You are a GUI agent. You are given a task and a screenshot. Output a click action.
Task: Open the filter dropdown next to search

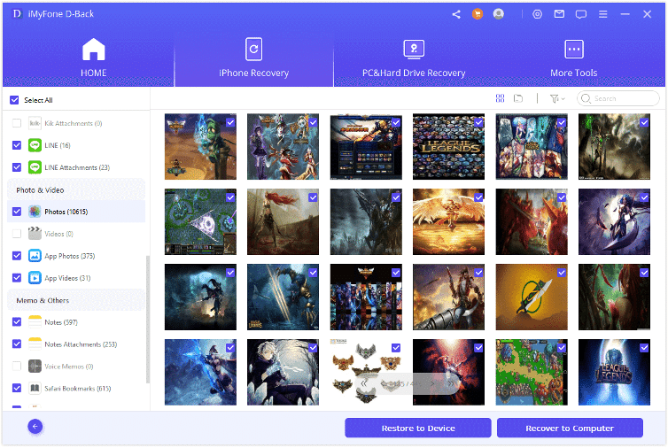click(557, 98)
